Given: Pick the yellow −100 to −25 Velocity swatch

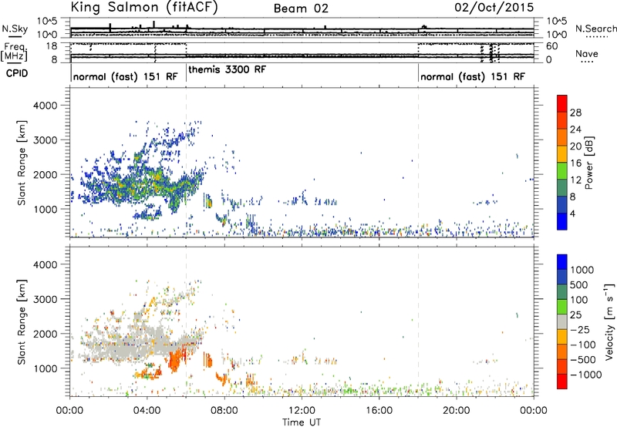Looking at the screenshot, I should coord(562,337).
